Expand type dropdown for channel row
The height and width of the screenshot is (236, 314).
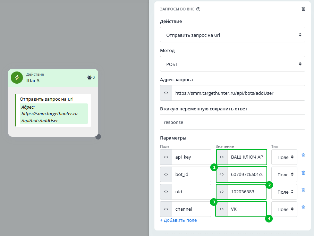(x=284, y=209)
